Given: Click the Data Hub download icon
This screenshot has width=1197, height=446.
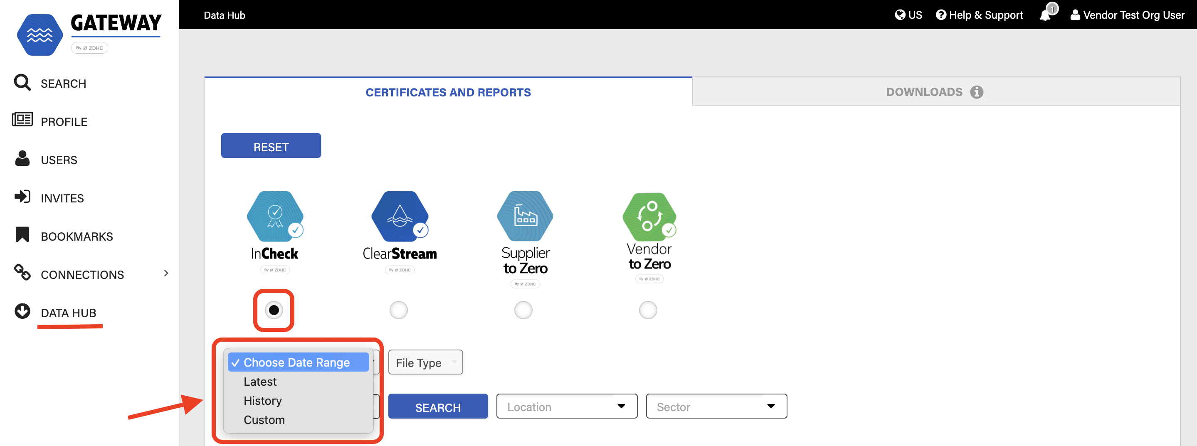Looking at the screenshot, I should click(x=22, y=311).
